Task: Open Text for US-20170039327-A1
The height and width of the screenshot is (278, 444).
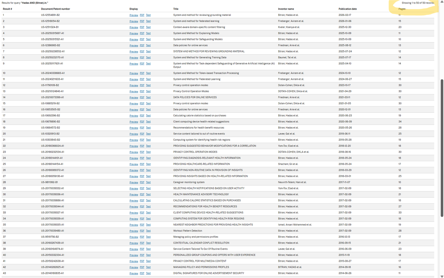Action: click(148, 213)
